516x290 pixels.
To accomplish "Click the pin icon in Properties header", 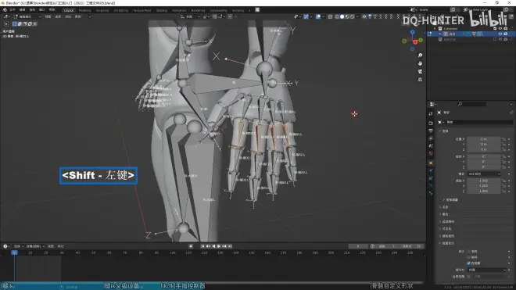I will click(x=511, y=113).
